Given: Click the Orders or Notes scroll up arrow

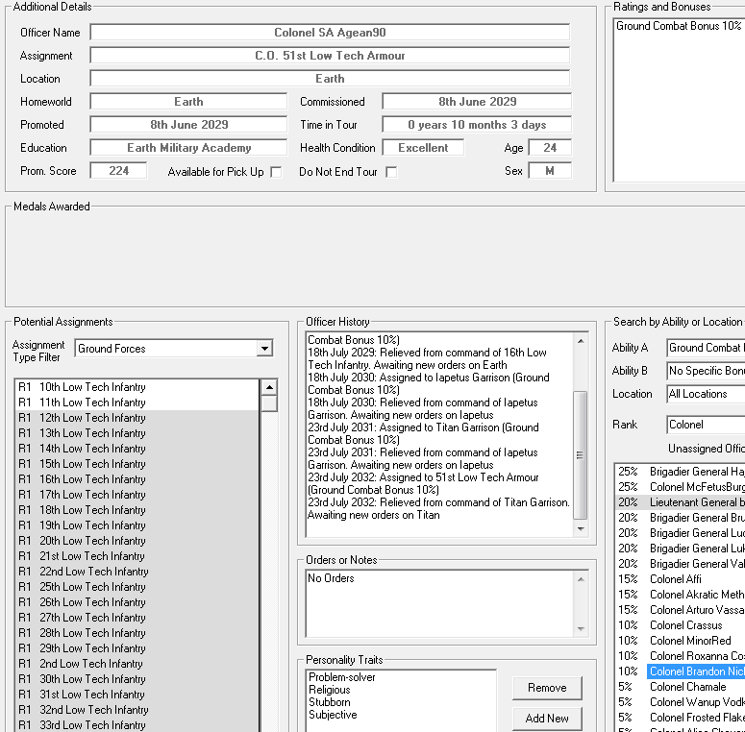Looking at the screenshot, I should click(x=581, y=579).
